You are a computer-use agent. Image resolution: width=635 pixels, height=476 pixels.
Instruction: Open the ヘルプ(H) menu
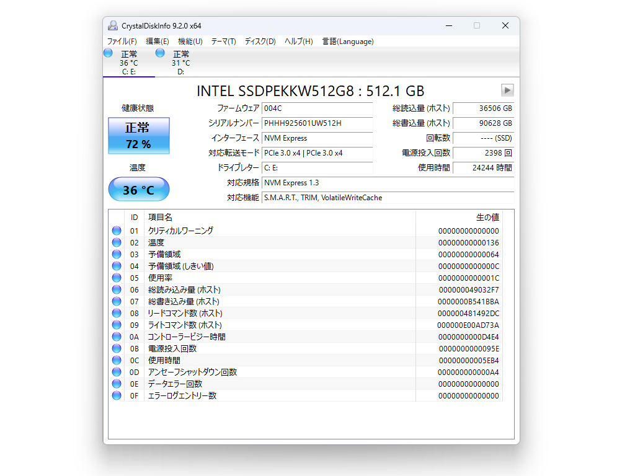[298, 42]
